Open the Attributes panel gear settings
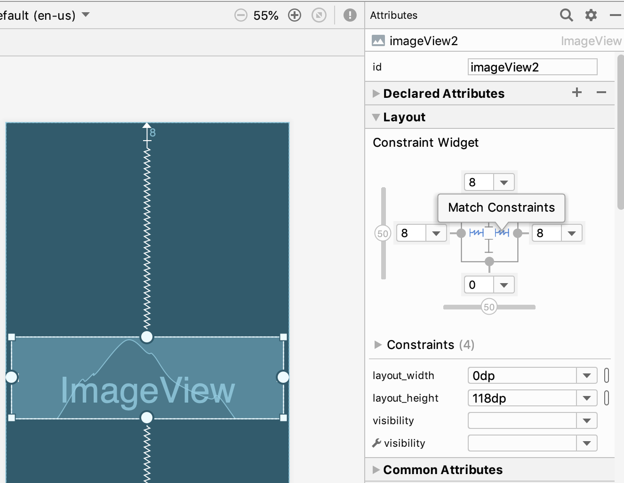This screenshot has width=624, height=483. (x=591, y=16)
